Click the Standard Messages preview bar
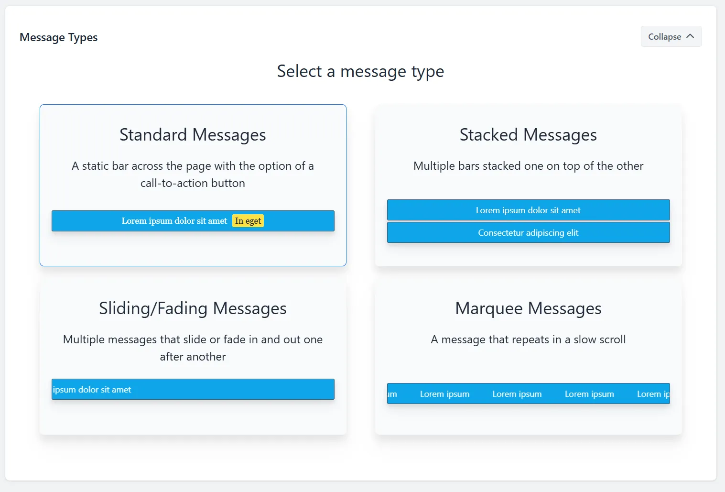Image resolution: width=725 pixels, height=492 pixels. 193,221
